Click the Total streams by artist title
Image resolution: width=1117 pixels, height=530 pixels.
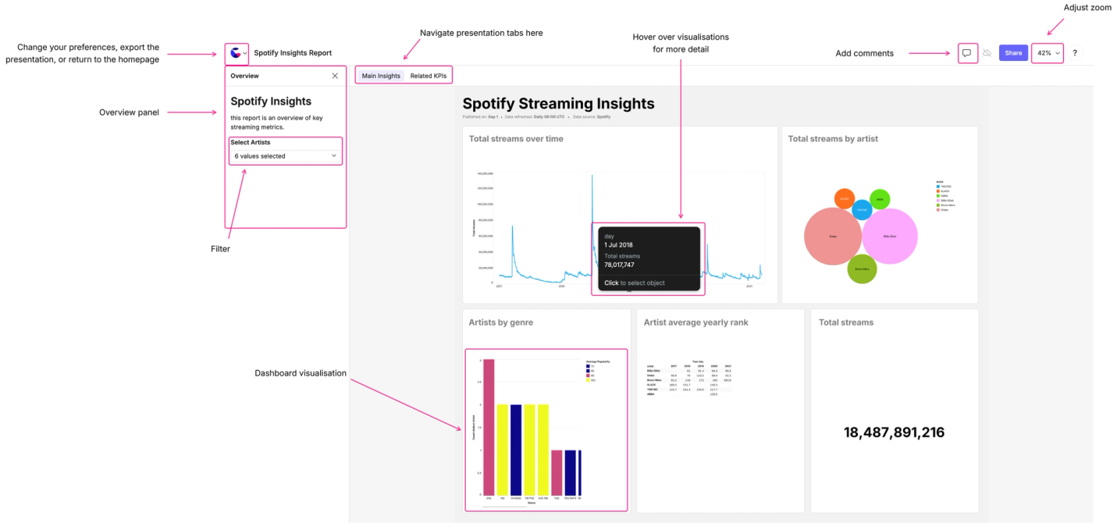click(833, 139)
